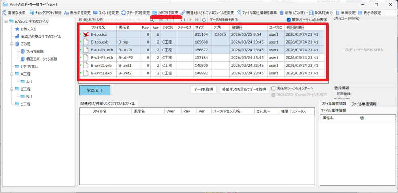Switch to the ファイル単価情報 tab
The height and width of the screenshot is (193, 398).
[x=364, y=104]
